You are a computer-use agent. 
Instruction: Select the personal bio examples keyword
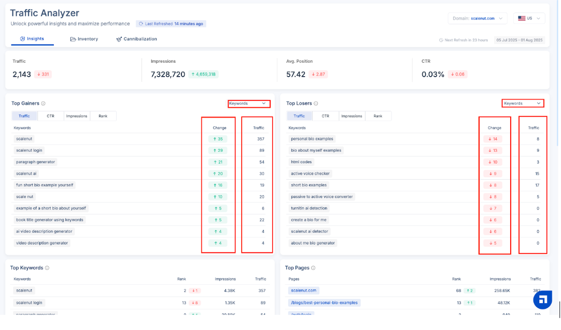click(312, 139)
